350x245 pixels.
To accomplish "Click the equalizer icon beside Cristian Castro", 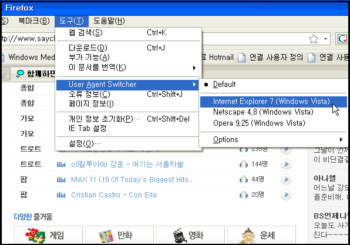I will pos(61,195).
